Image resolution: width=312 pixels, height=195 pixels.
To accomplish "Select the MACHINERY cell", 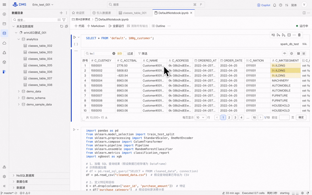I will 285,80.
